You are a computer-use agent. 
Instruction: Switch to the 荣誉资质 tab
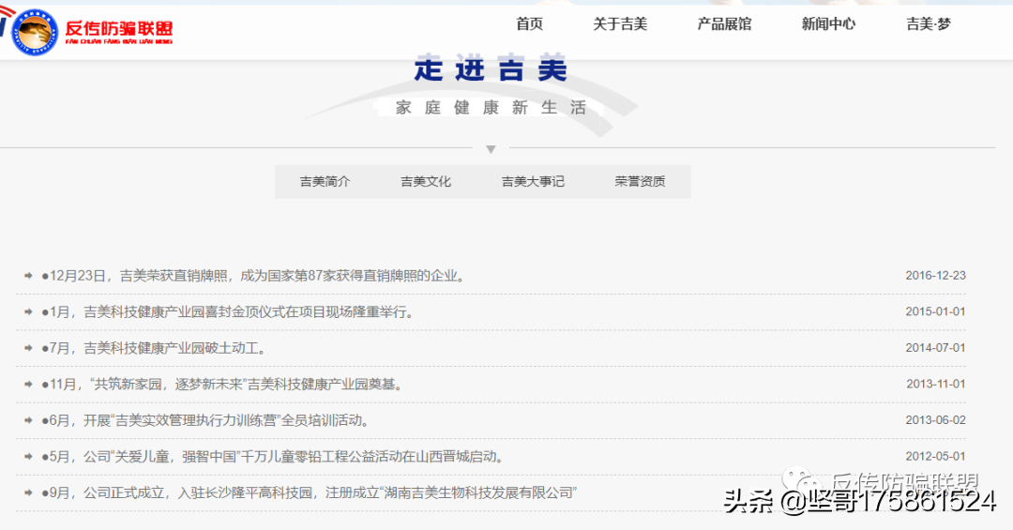point(641,182)
